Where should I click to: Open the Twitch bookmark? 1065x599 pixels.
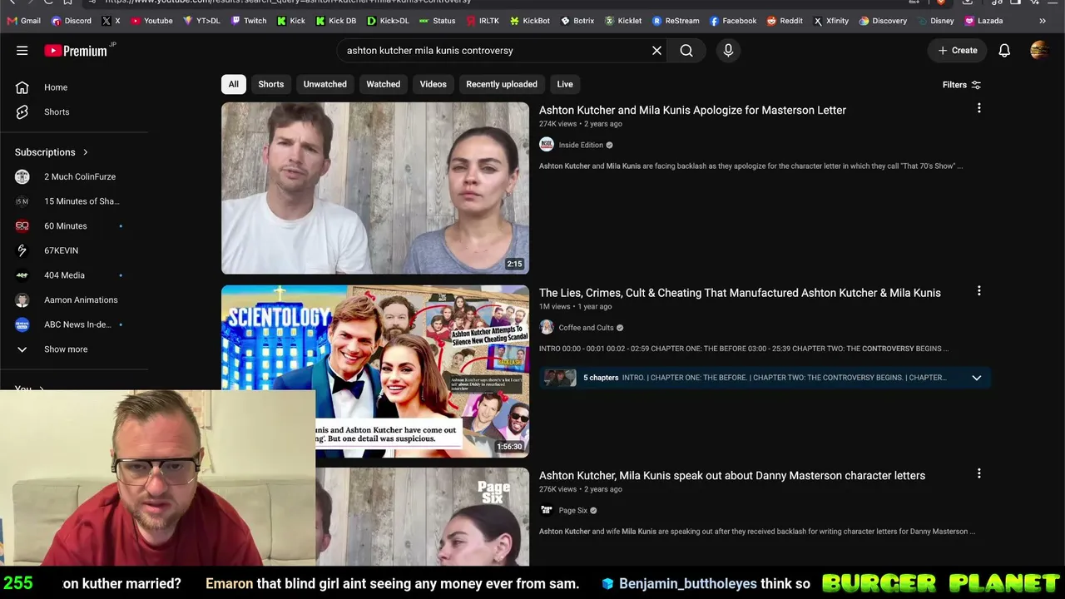(x=248, y=21)
